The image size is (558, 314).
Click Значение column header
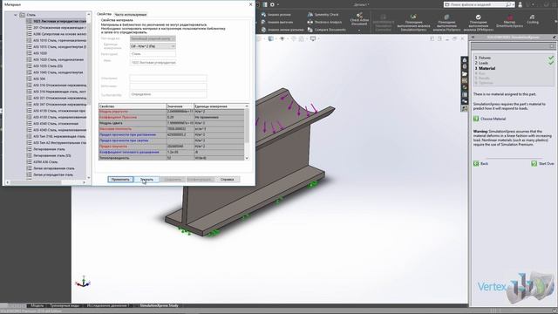pos(180,106)
